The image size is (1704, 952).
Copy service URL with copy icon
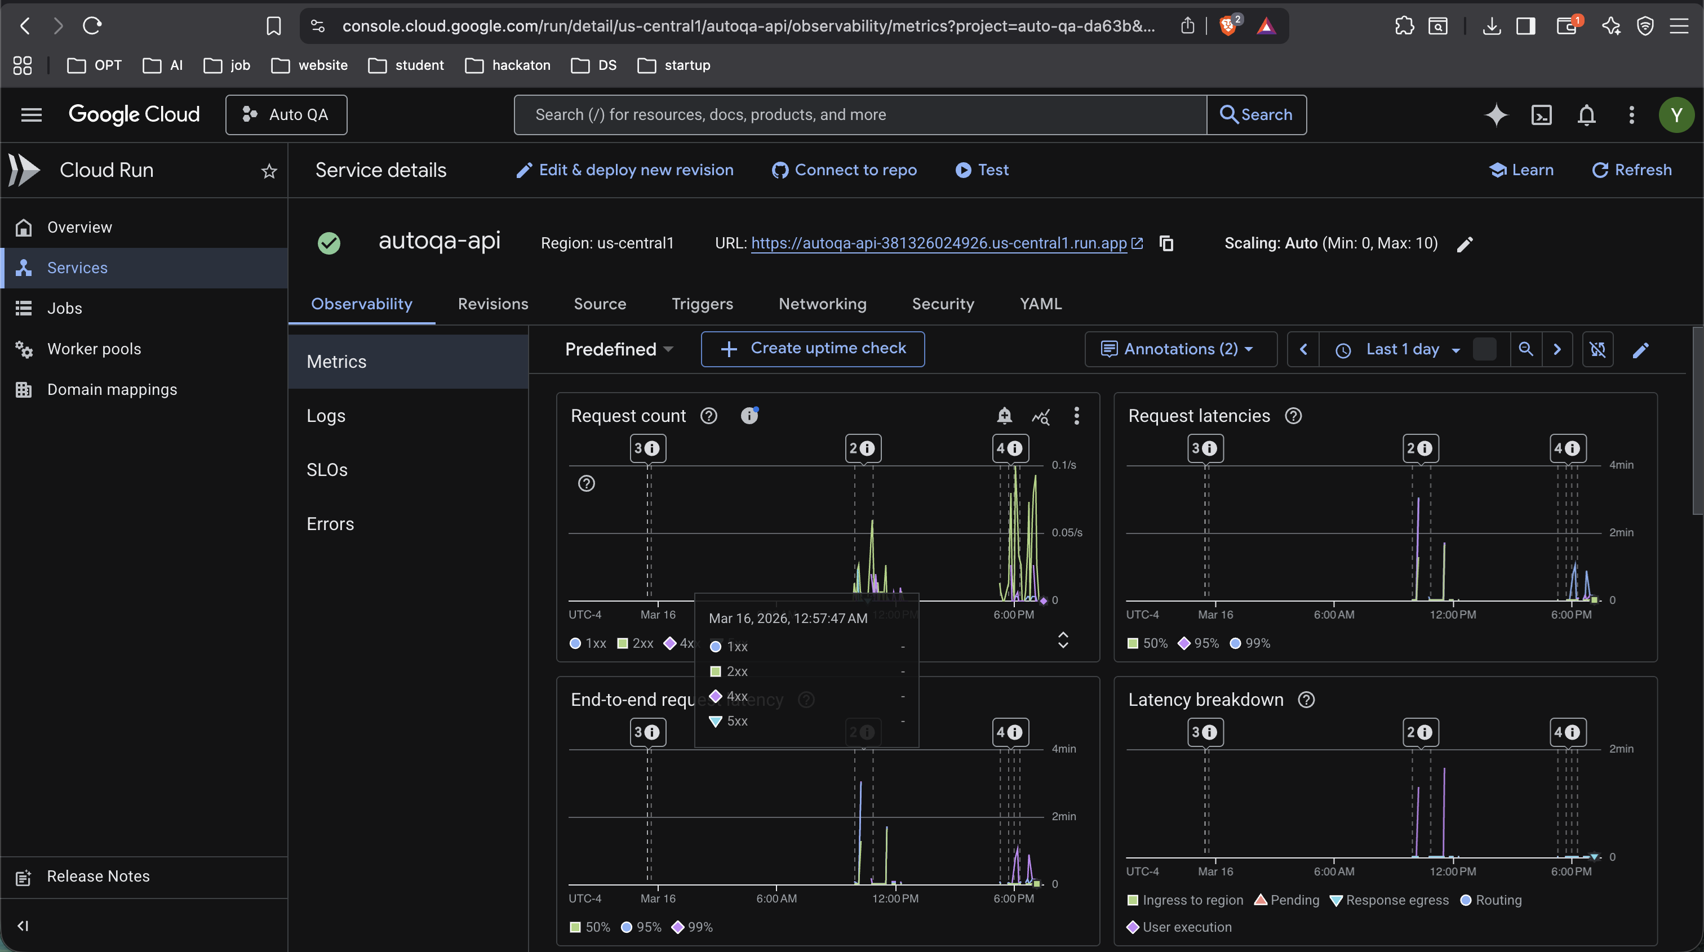(x=1166, y=243)
